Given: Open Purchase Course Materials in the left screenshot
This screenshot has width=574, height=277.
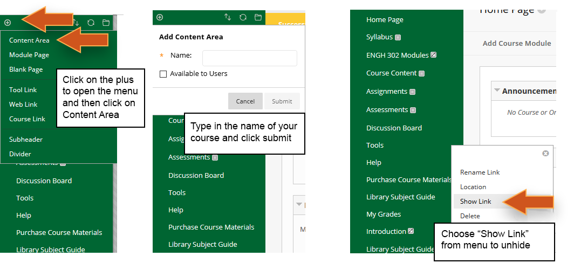Looking at the screenshot, I should click(x=59, y=232).
